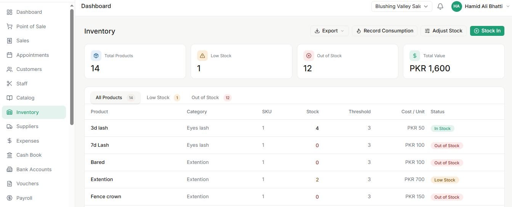This screenshot has width=512, height=207.
Task: Open the Suppliers sidebar item
Action: click(34, 127)
